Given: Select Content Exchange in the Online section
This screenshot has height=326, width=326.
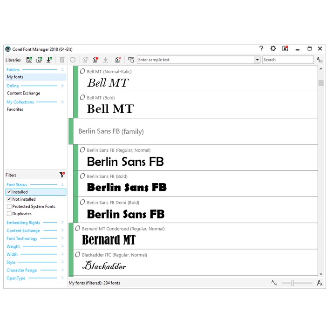Looking at the screenshot, I should click(x=23, y=93).
